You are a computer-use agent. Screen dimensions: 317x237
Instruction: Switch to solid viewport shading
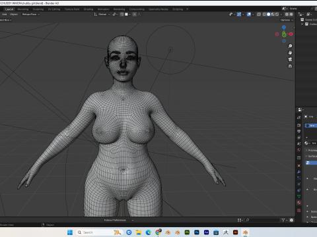269,14
